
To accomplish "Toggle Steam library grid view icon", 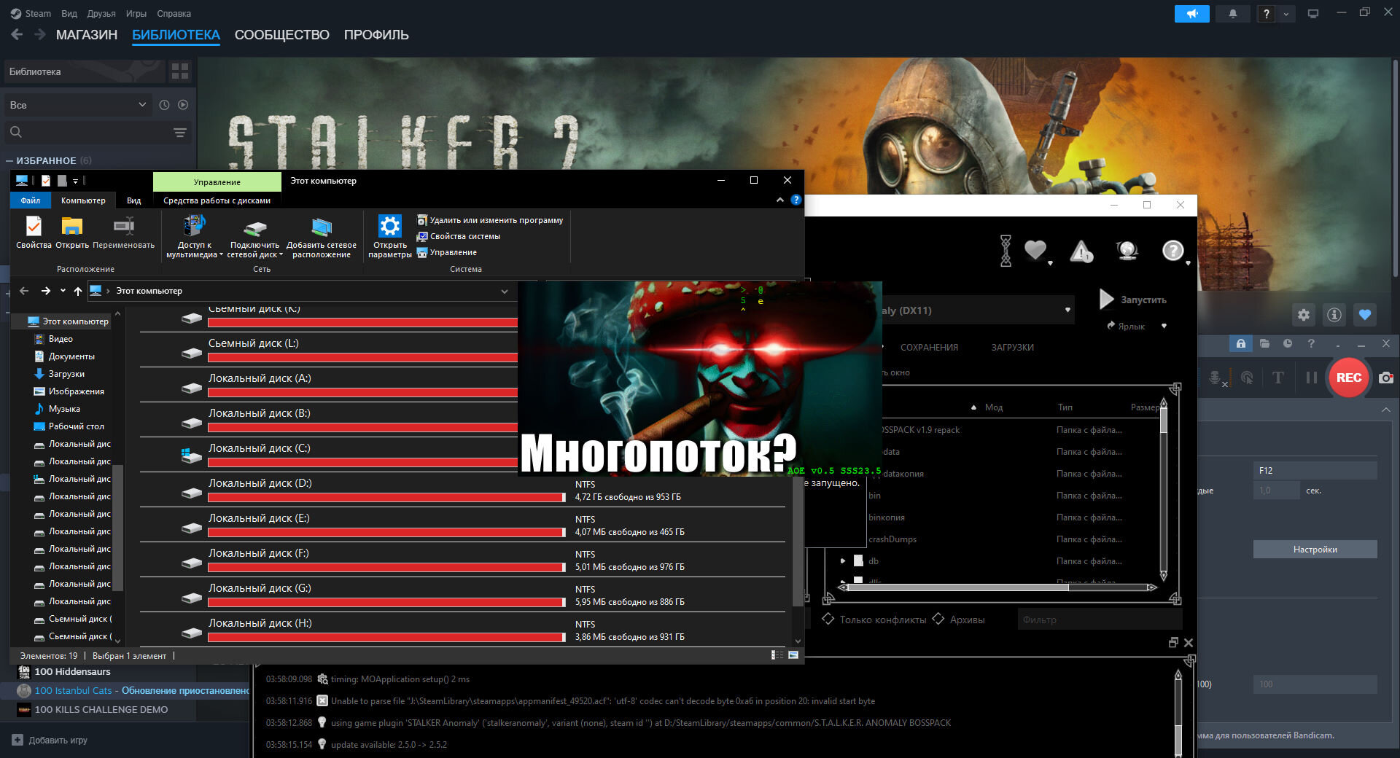I will [179, 71].
